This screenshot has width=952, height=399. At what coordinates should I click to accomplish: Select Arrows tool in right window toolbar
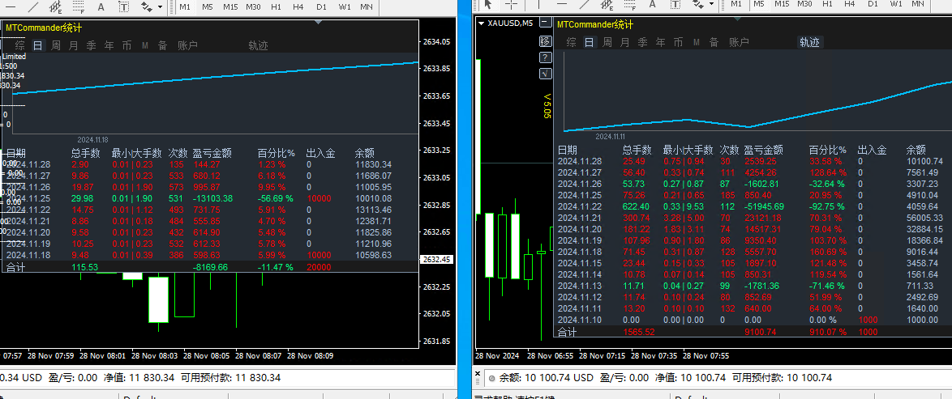(698, 5)
